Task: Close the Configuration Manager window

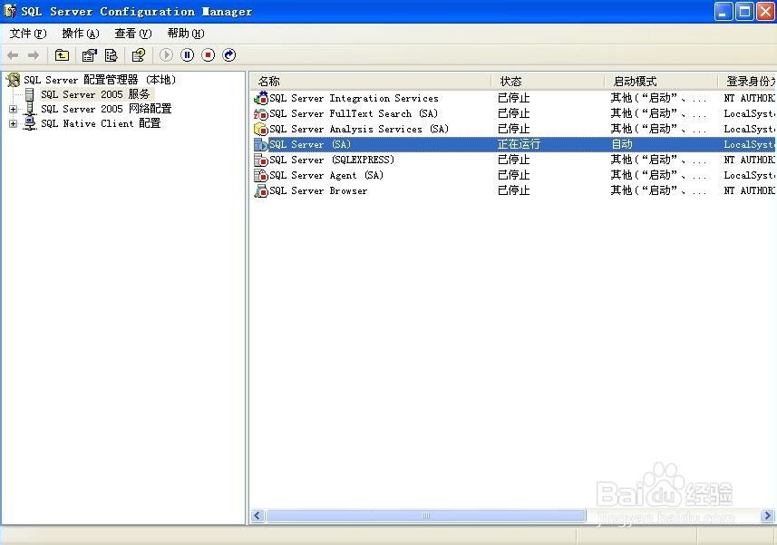Action: pos(765,12)
